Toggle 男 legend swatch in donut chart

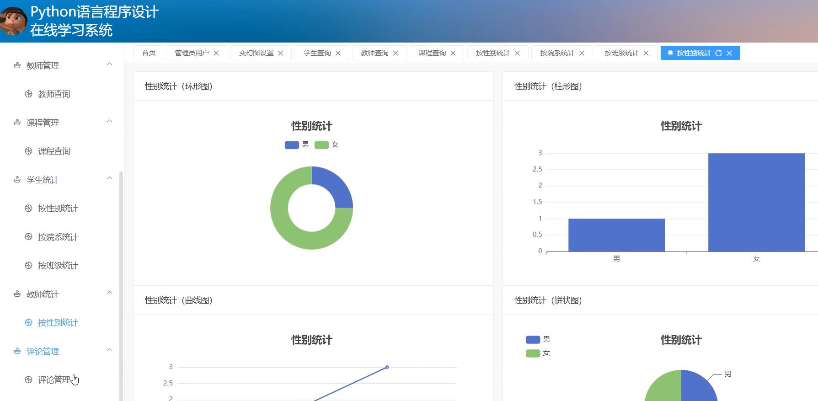click(292, 145)
